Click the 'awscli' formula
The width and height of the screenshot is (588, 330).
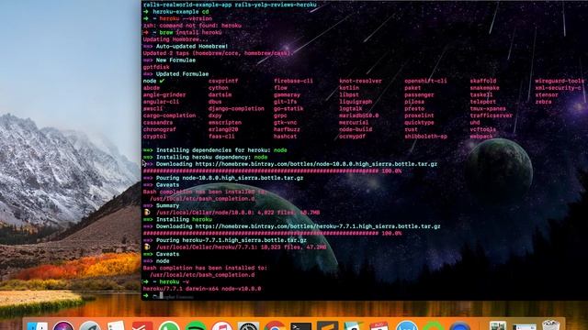pyautogui.click(x=153, y=108)
